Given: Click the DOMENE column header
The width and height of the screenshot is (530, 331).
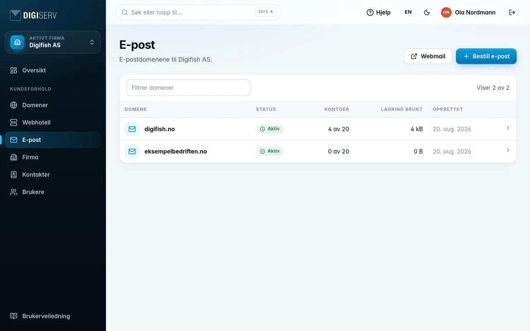Looking at the screenshot, I should coord(135,109).
